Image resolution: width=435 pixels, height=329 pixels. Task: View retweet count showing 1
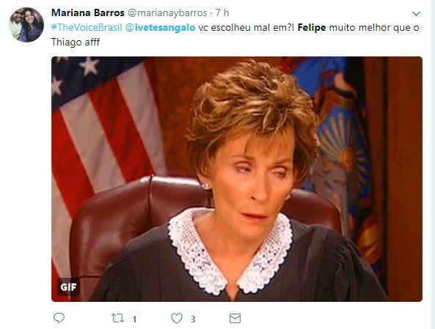(x=134, y=319)
